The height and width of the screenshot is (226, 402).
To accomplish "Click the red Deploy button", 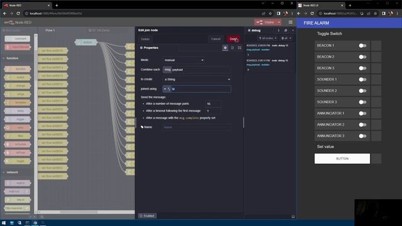I will [x=265, y=23].
